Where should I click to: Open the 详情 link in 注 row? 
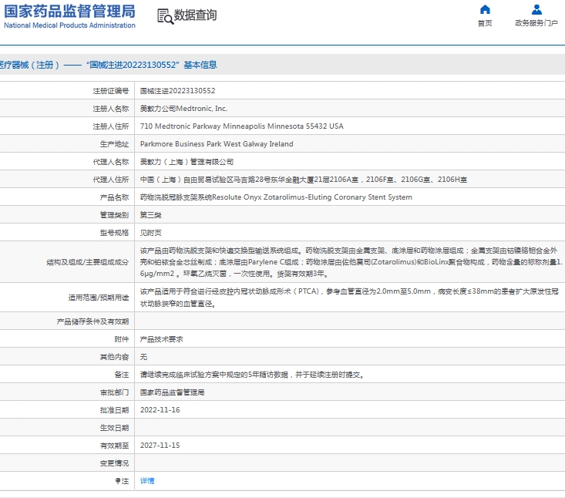(147, 481)
